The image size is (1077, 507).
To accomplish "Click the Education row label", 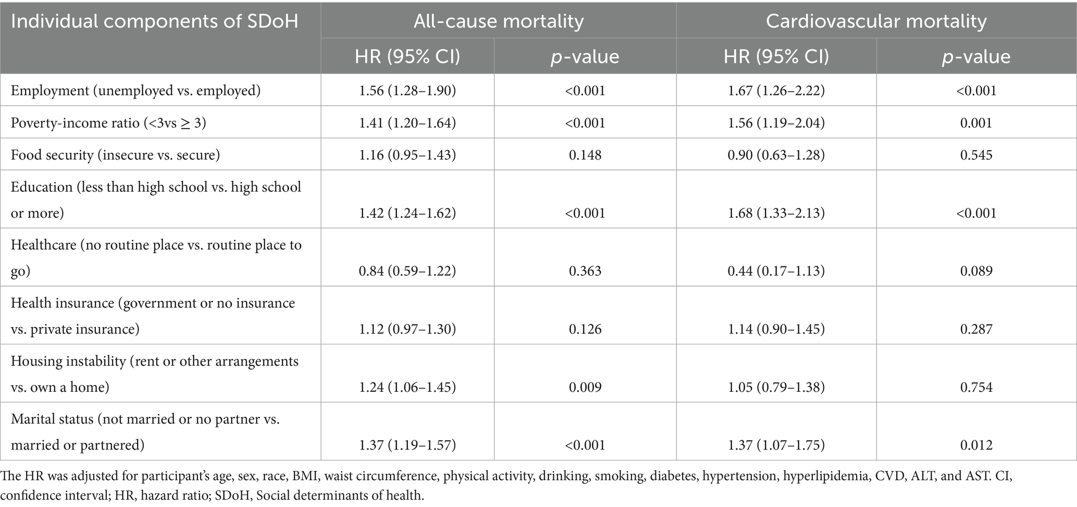I will pyautogui.click(x=156, y=200).
